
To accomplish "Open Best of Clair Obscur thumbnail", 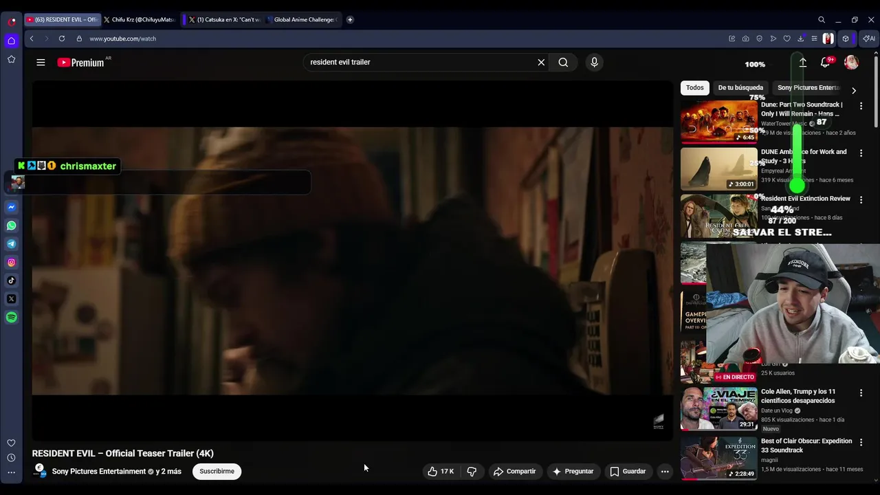I will [x=718, y=458].
